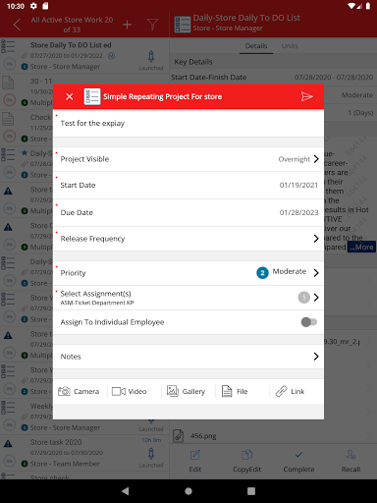Click 'Store - Team Member' text in list
Viewport: 377px width, 503px height.
65,464
